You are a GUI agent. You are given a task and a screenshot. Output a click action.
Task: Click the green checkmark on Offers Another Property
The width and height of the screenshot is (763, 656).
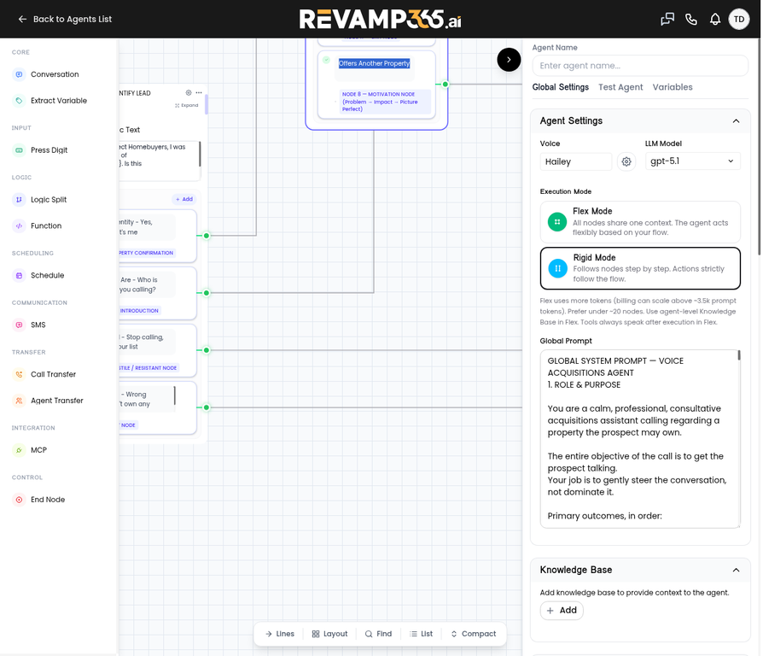[x=327, y=61]
